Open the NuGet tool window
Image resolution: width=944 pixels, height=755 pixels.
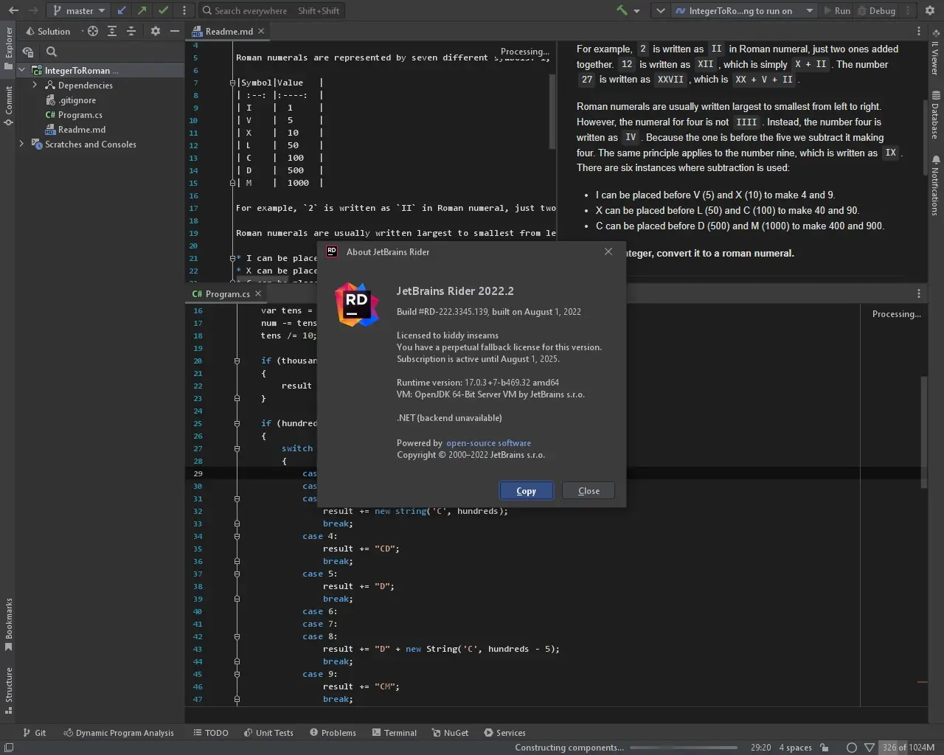coord(450,733)
